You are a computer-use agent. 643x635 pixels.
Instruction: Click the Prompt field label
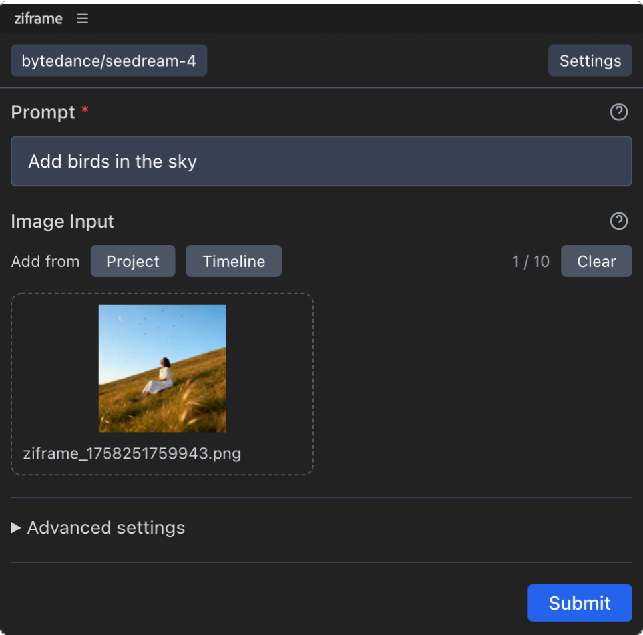[x=43, y=112]
